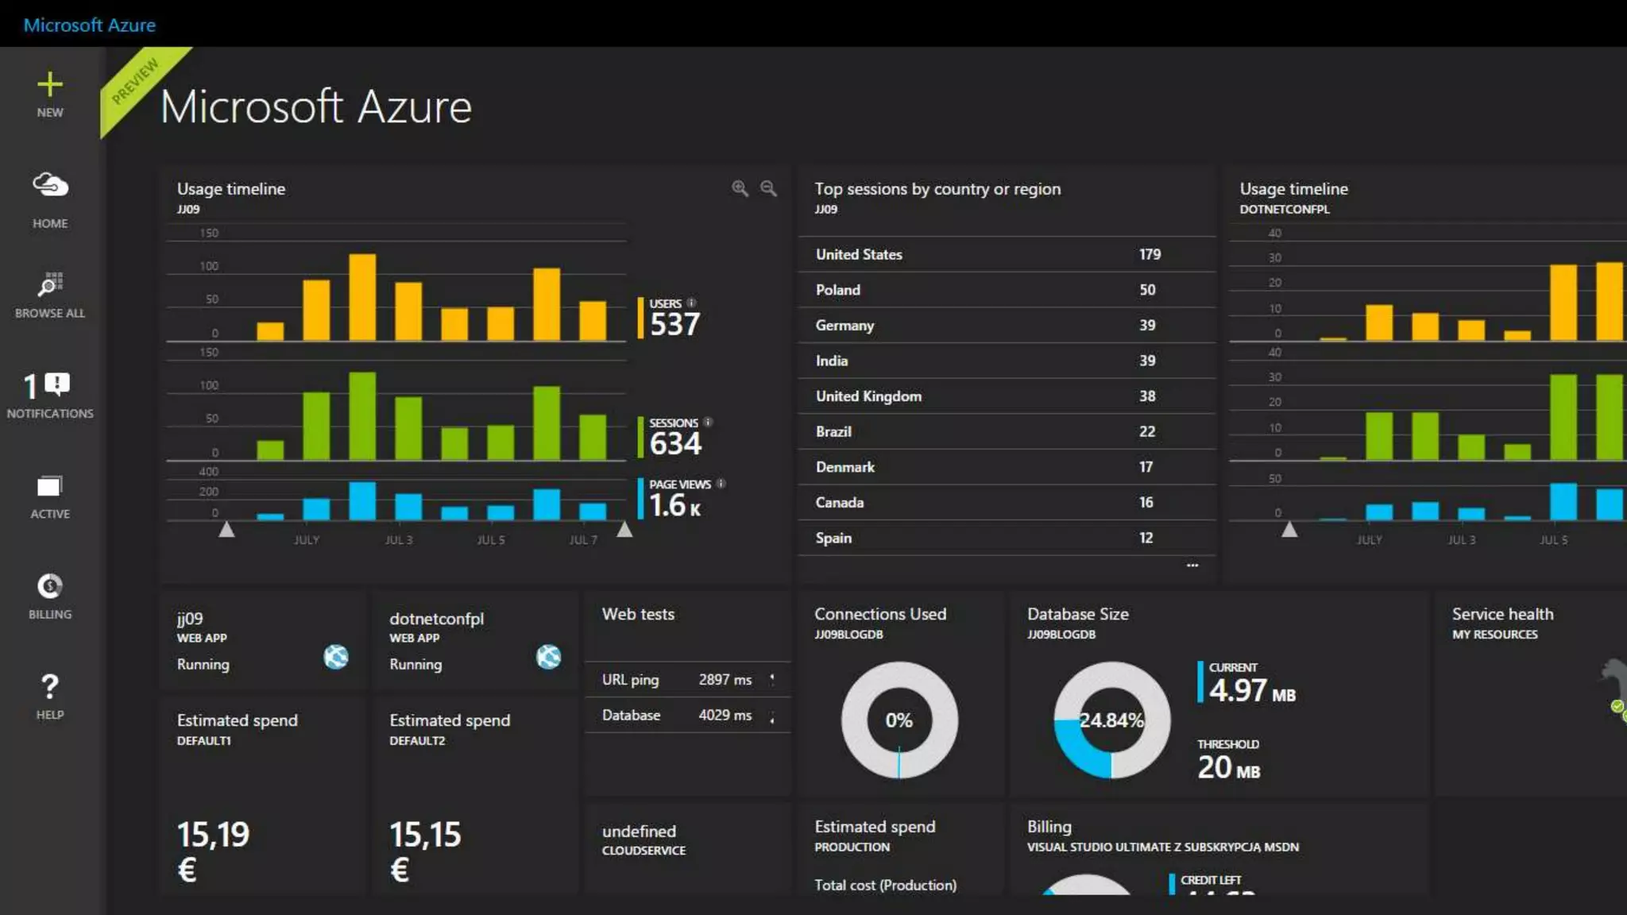This screenshot has width=1627, height=915.
Task: Open the jj09 WEB APP tile
Action: coord(263,641)
